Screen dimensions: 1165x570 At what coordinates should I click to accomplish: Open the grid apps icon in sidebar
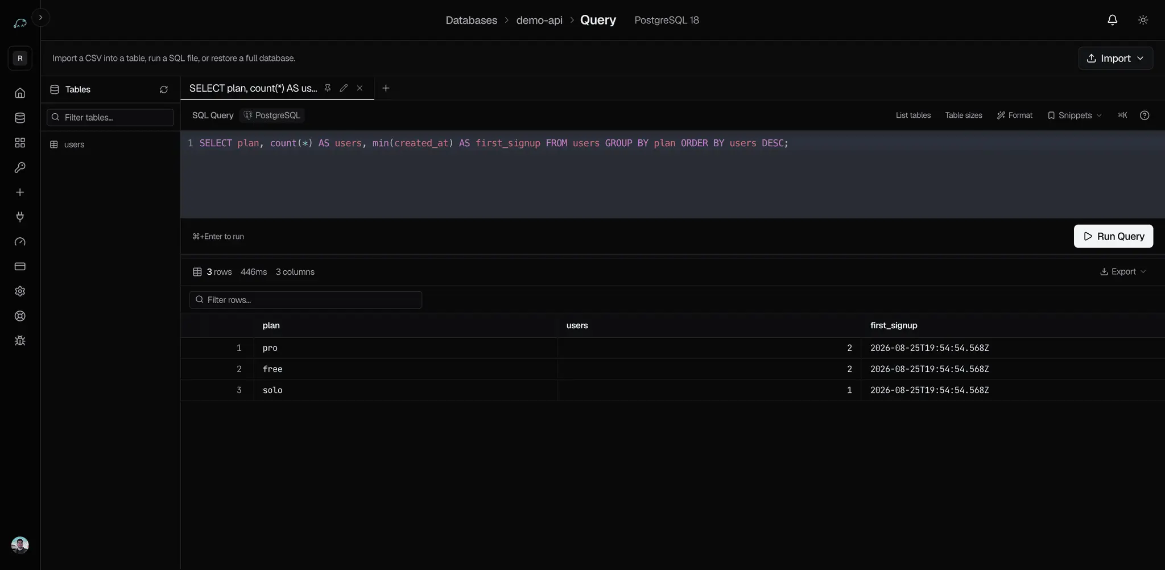pos(20,143)
